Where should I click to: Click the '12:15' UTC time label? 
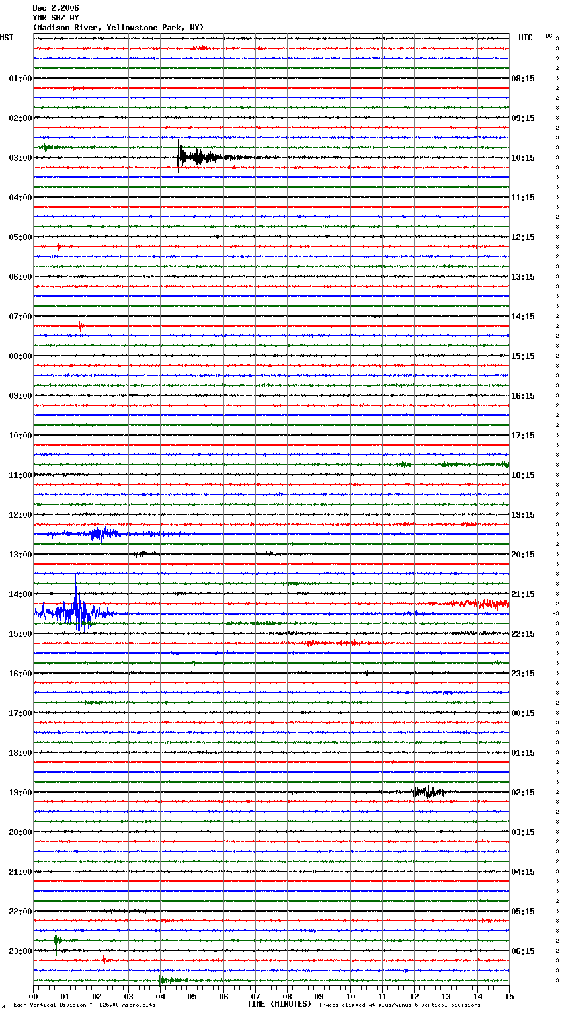(523, 237)
